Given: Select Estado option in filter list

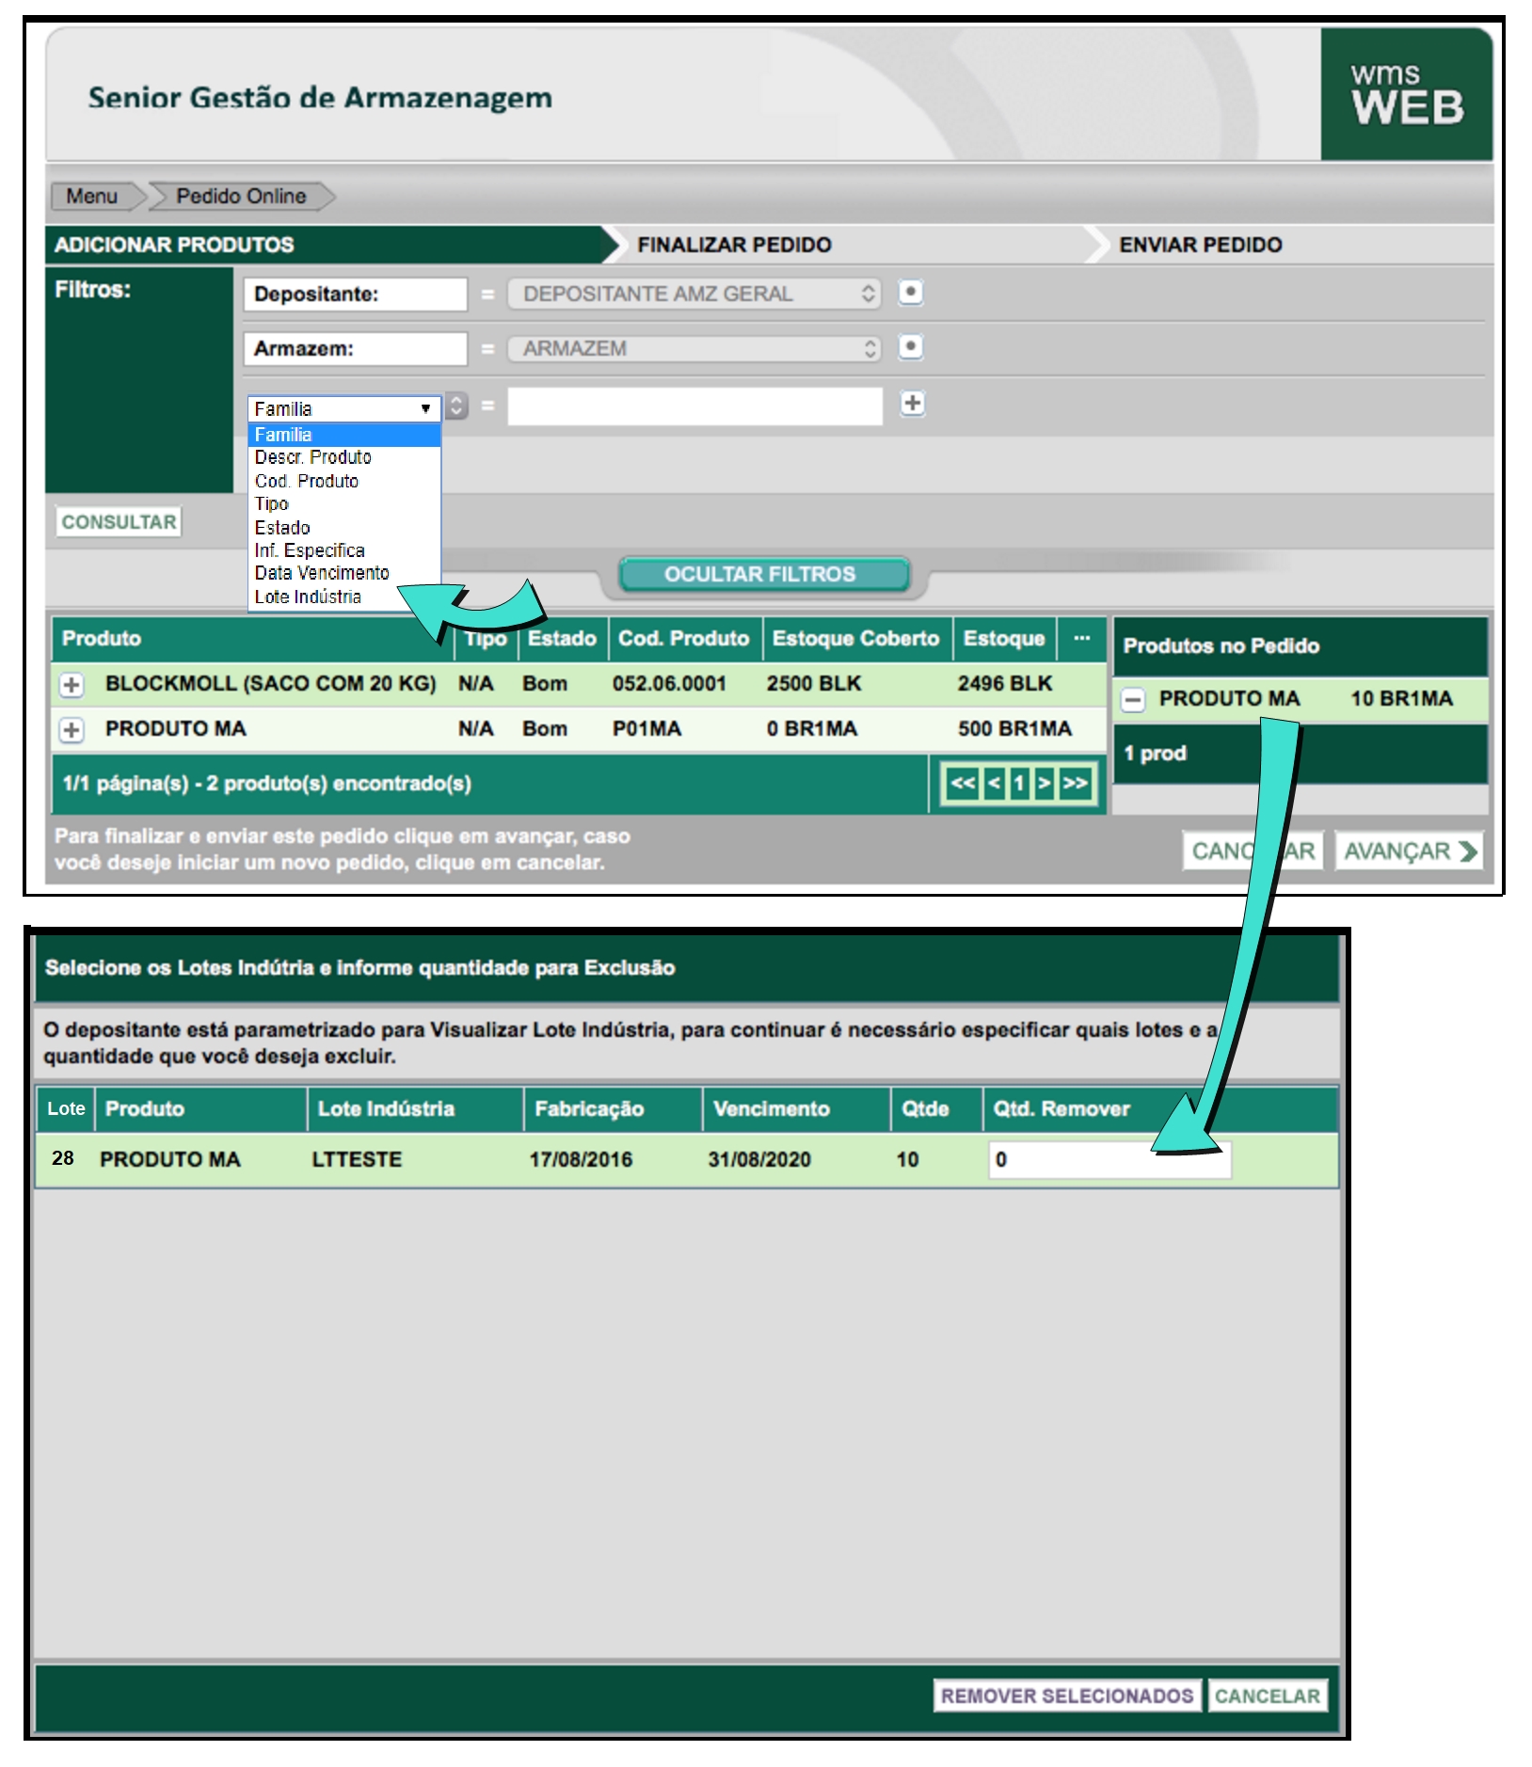Looking at the screenshot, I should tap(344, 527).
